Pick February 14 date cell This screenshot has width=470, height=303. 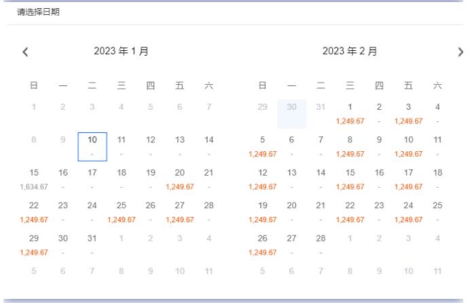[321, 180]
